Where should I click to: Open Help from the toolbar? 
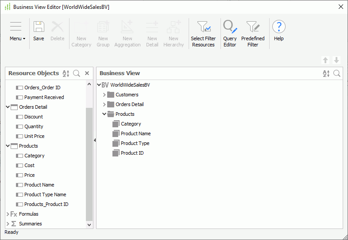click(x=278, y=27)
